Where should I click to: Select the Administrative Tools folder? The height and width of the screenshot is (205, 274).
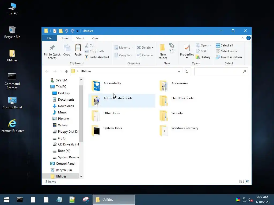[122, 101]
